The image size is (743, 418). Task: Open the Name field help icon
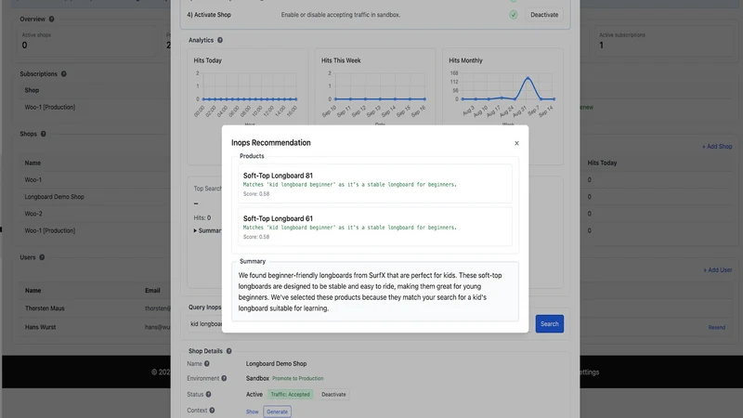point(206,364)
